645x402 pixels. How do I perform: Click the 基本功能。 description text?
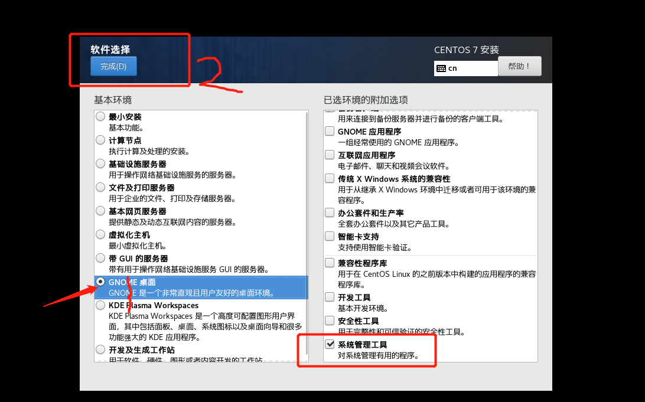point(126,128)
